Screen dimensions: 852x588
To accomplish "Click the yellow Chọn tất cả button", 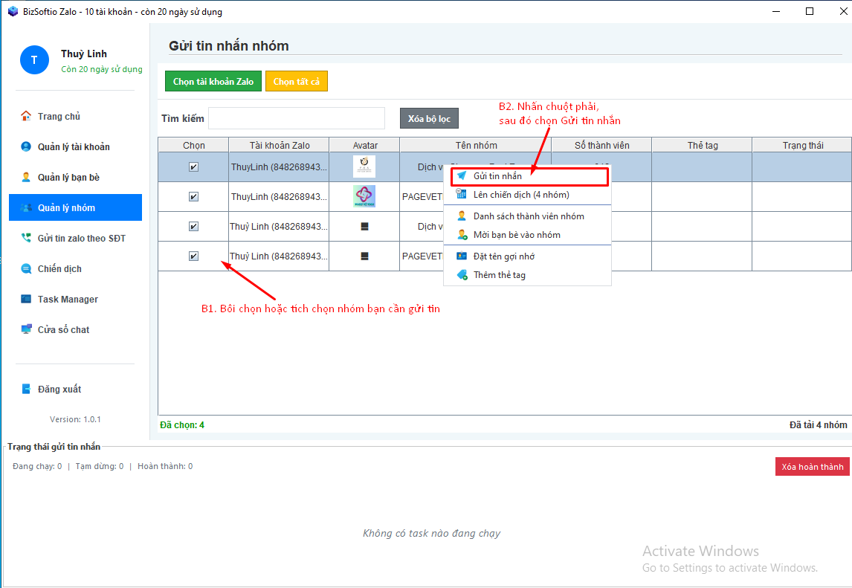I will tap(296, 82).
